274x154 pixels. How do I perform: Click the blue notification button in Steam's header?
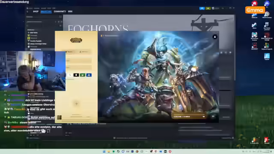coord(202,8)
